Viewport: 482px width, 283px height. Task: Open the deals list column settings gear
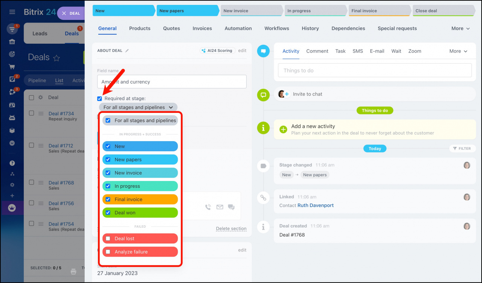[x=41, y=97]
